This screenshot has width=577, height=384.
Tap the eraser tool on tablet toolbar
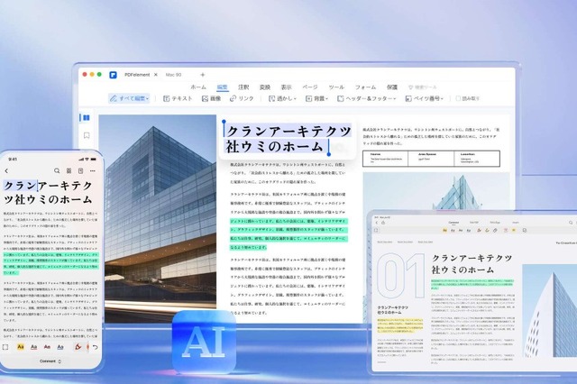[x=495, y=230]
